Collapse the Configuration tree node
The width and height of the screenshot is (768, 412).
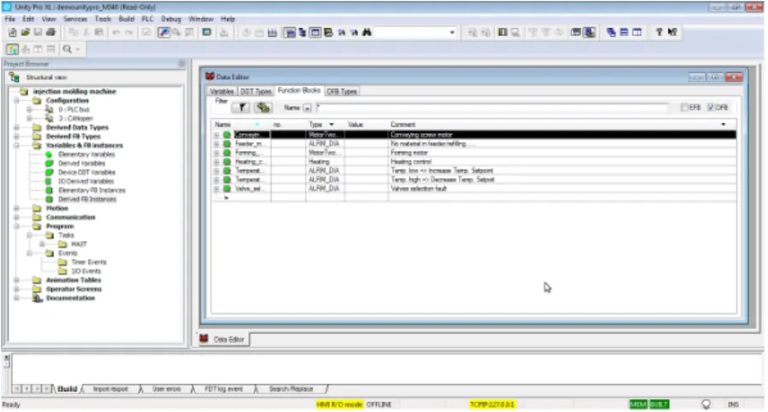[16, 100]
